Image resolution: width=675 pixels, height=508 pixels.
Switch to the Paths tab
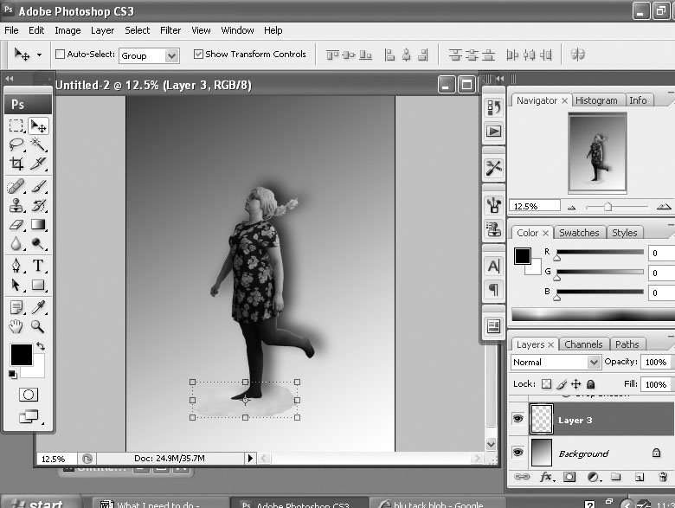[x=627, y=344]
